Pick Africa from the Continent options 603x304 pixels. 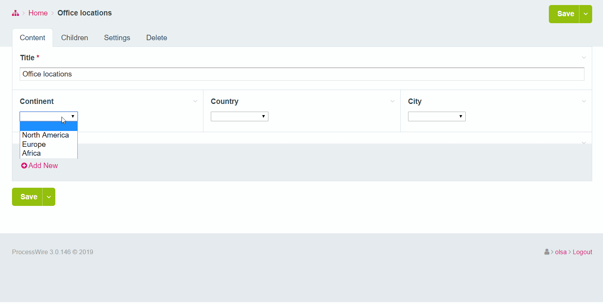(31, 153)
